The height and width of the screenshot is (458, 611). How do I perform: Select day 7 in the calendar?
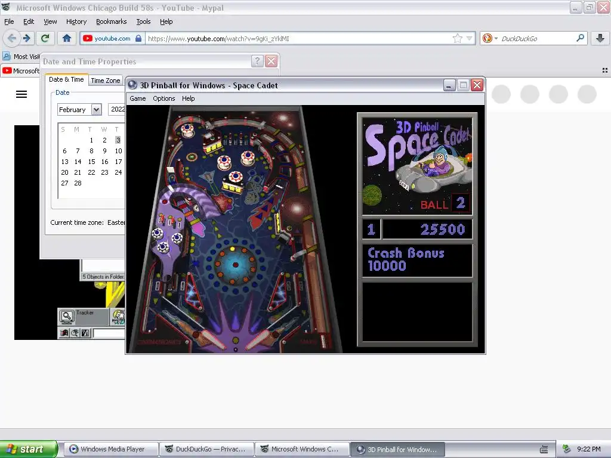point(78,151)
